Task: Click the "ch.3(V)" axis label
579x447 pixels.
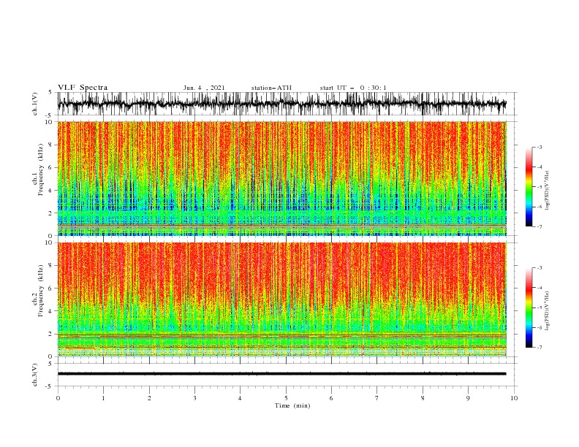Action: [x=35, y=375]
